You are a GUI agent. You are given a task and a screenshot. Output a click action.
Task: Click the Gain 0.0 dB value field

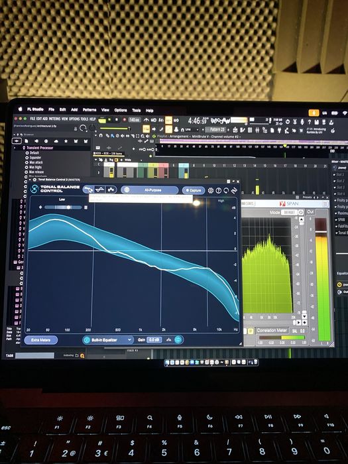(154, 340)
